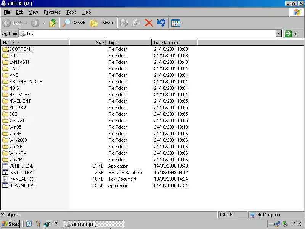Click the 22 objects status text
The height and width of the screenshot is (229, 305).
[10, 215]
